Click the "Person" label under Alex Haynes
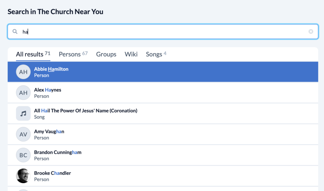This screenshot has width=324, height=191. click(41, 96)
